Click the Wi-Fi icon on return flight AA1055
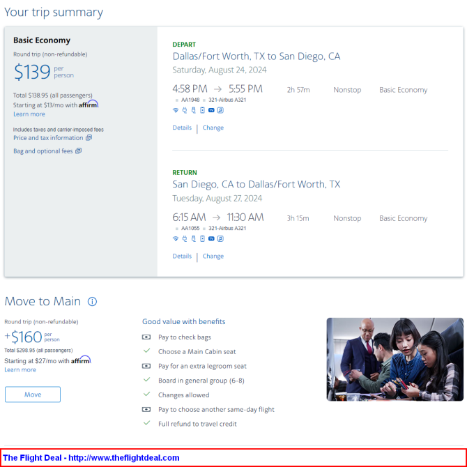This screenshot has width=467, height=467. tap(176, 238)
